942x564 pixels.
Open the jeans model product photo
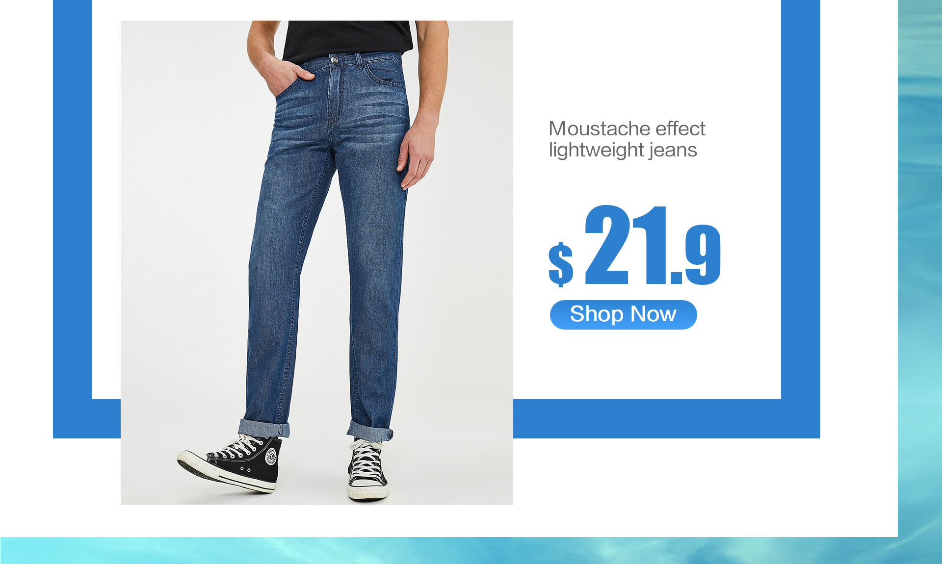(317, 262)
